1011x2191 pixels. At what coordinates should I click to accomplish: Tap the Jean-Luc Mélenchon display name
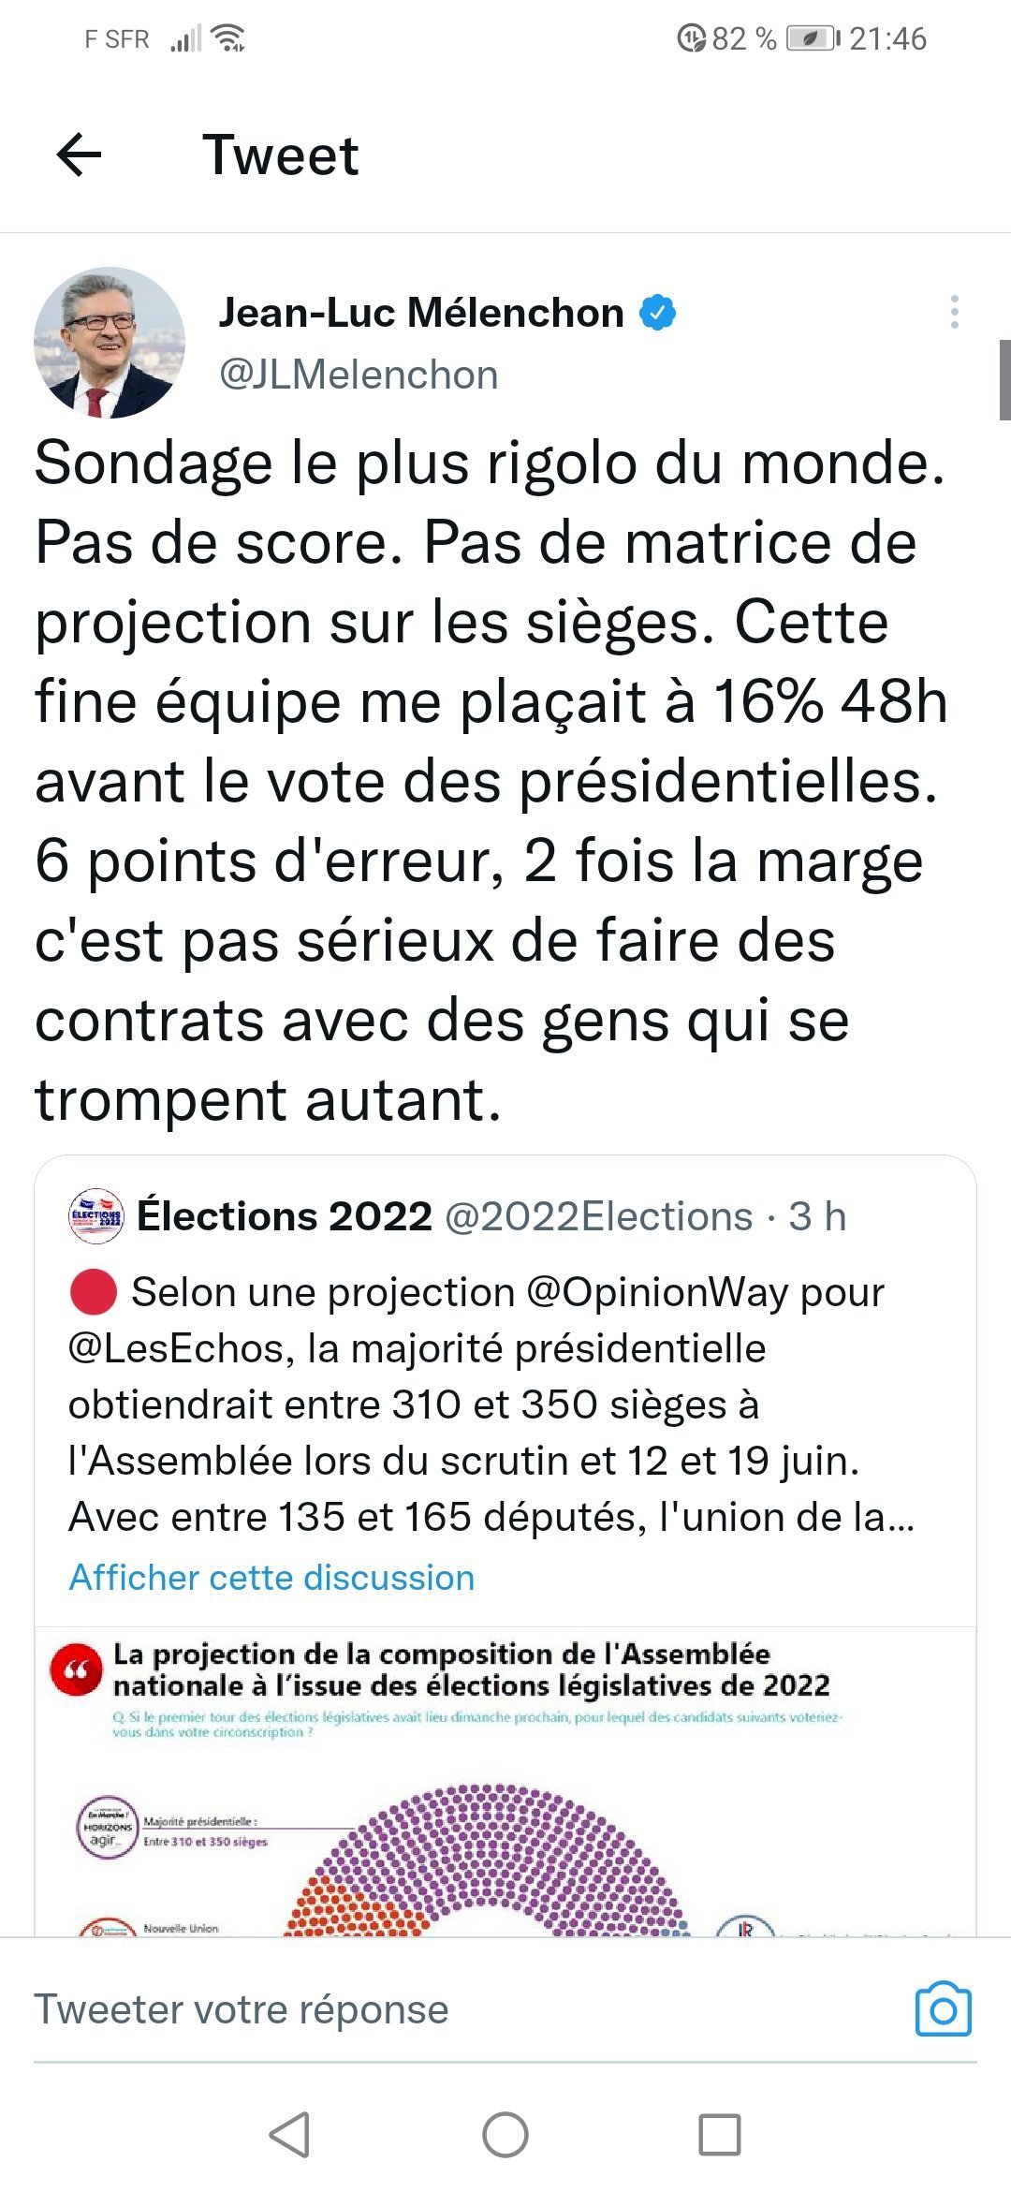pos(421,313)
